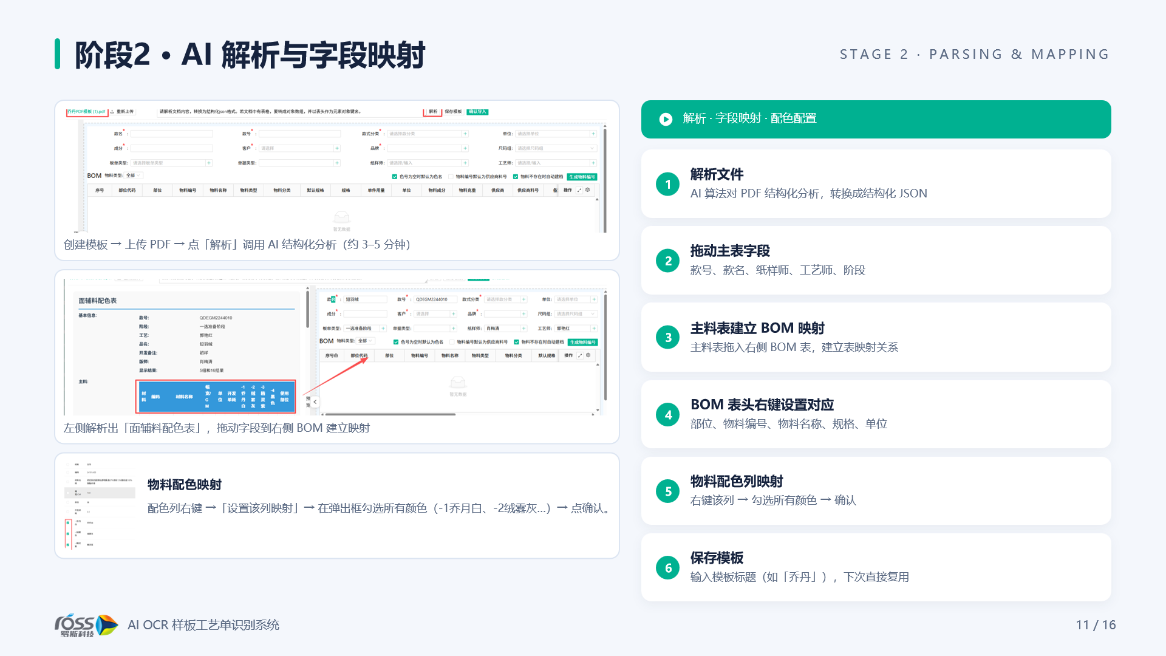Click the 解析 button in the top toolbar

coord(433,112)
